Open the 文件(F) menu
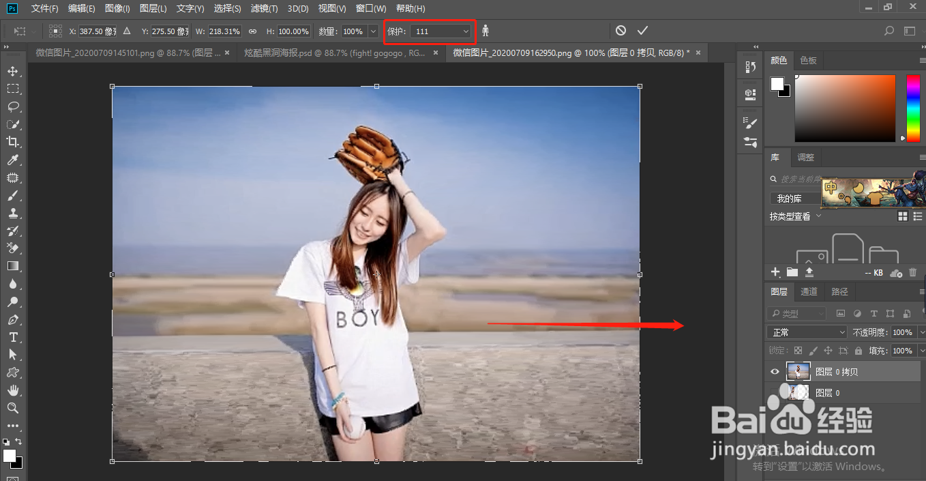The width and height of the screenshot is (926, 481). (45, 8)
